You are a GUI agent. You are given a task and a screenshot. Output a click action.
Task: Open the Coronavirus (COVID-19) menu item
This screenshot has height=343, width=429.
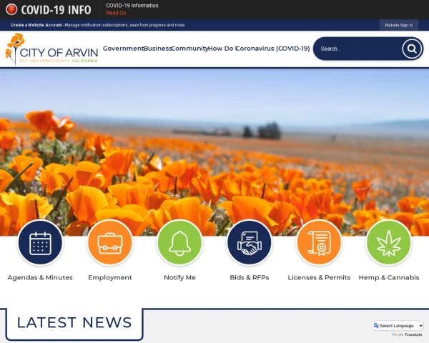pos(273,49)
